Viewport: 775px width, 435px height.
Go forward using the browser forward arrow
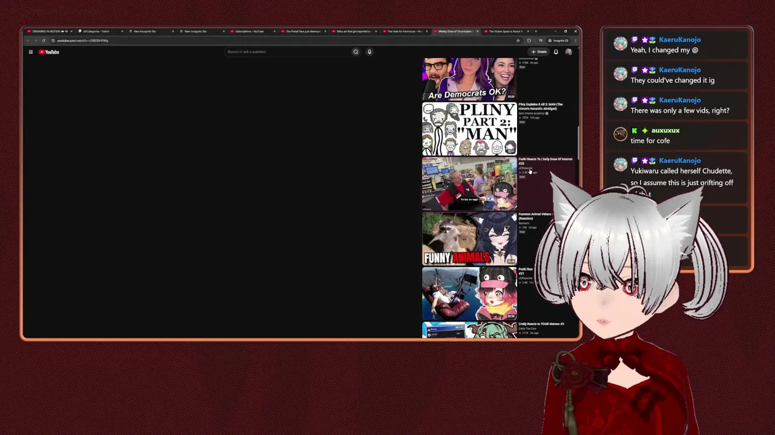pyautogui.click(x=36, y=40)
